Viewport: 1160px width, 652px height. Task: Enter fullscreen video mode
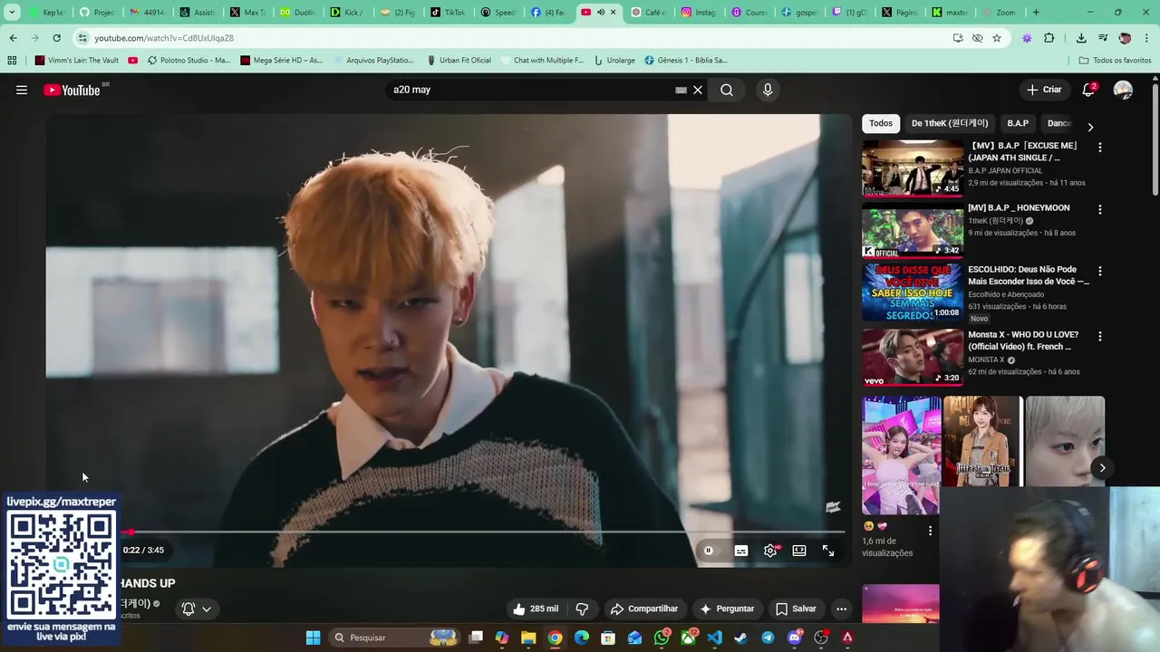[828, 551]
